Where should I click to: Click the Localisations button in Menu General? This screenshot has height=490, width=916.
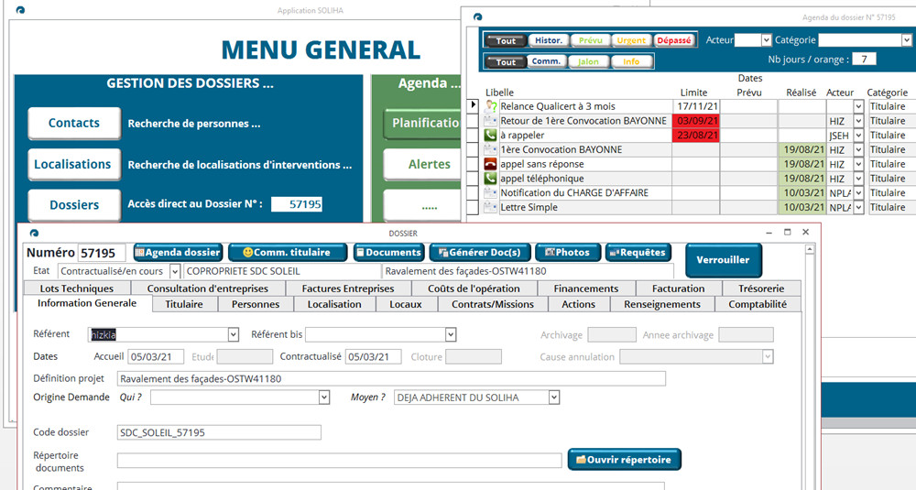click(x=74, y=164)
